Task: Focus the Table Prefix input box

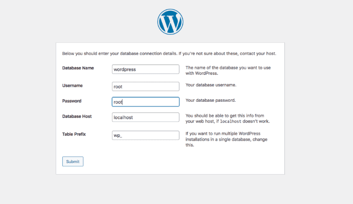Action: (x=146, y=136)
